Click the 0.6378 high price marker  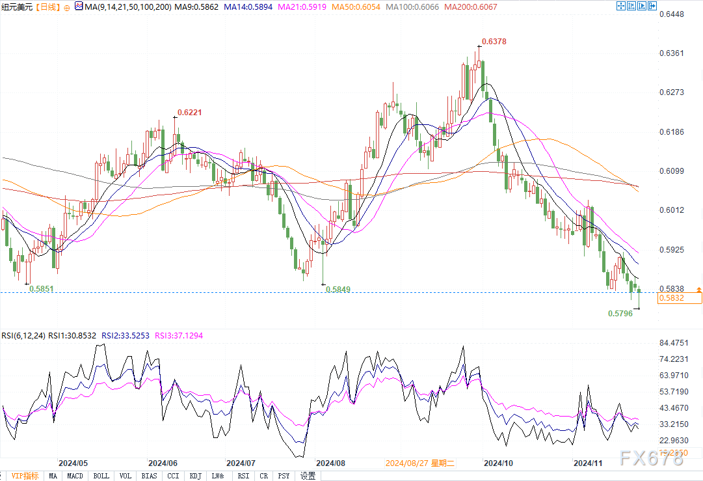point(493,41)
